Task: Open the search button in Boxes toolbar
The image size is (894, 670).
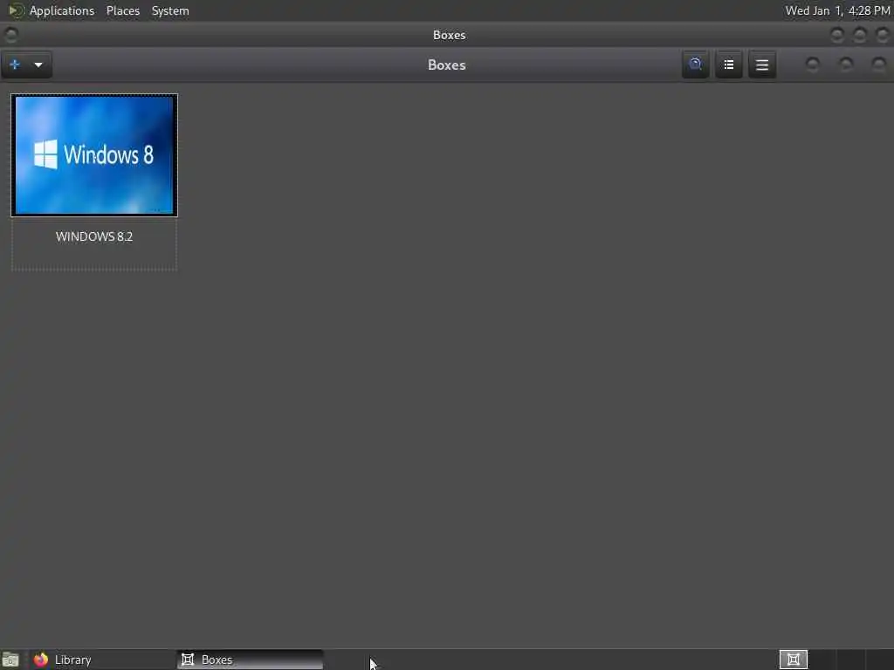Action: tap(695, 65)
